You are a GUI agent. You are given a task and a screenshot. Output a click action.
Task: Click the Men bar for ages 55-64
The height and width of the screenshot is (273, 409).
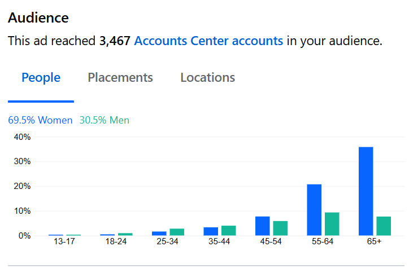click(332, 224)
